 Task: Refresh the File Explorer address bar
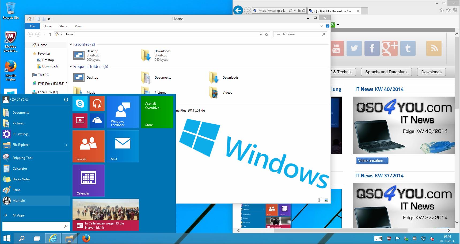coord(267,34)
